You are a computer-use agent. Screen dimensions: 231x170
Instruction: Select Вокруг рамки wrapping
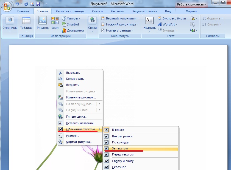click(141, 136)
